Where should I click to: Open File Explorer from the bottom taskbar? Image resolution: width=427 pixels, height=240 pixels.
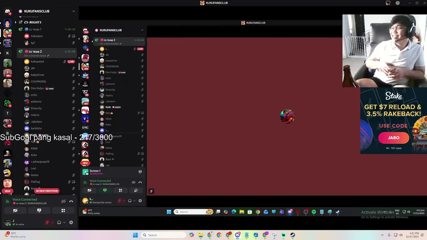201,235
